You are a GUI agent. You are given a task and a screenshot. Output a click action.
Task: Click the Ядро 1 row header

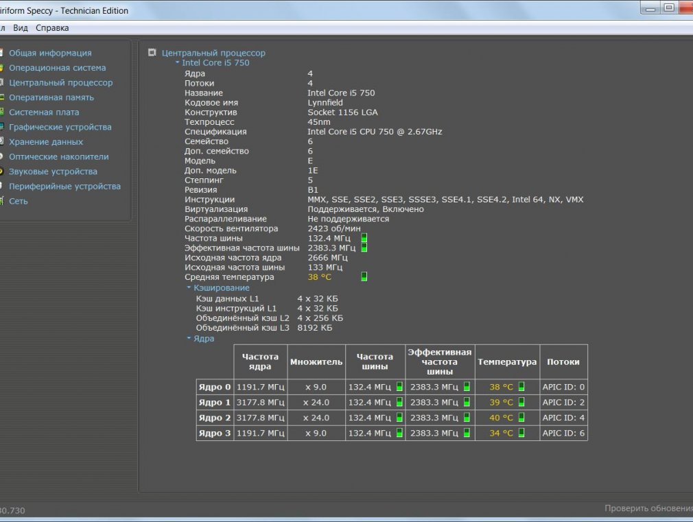215,402
